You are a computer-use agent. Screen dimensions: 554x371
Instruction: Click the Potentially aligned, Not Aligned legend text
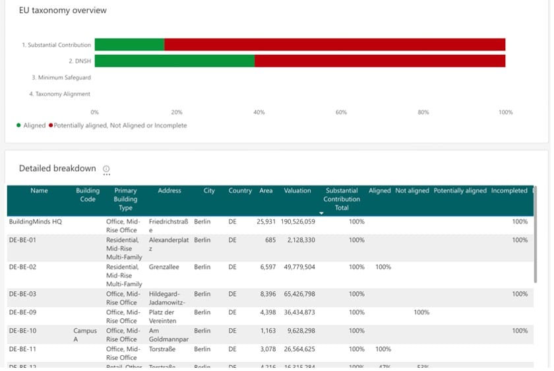[x=120, y=125]
